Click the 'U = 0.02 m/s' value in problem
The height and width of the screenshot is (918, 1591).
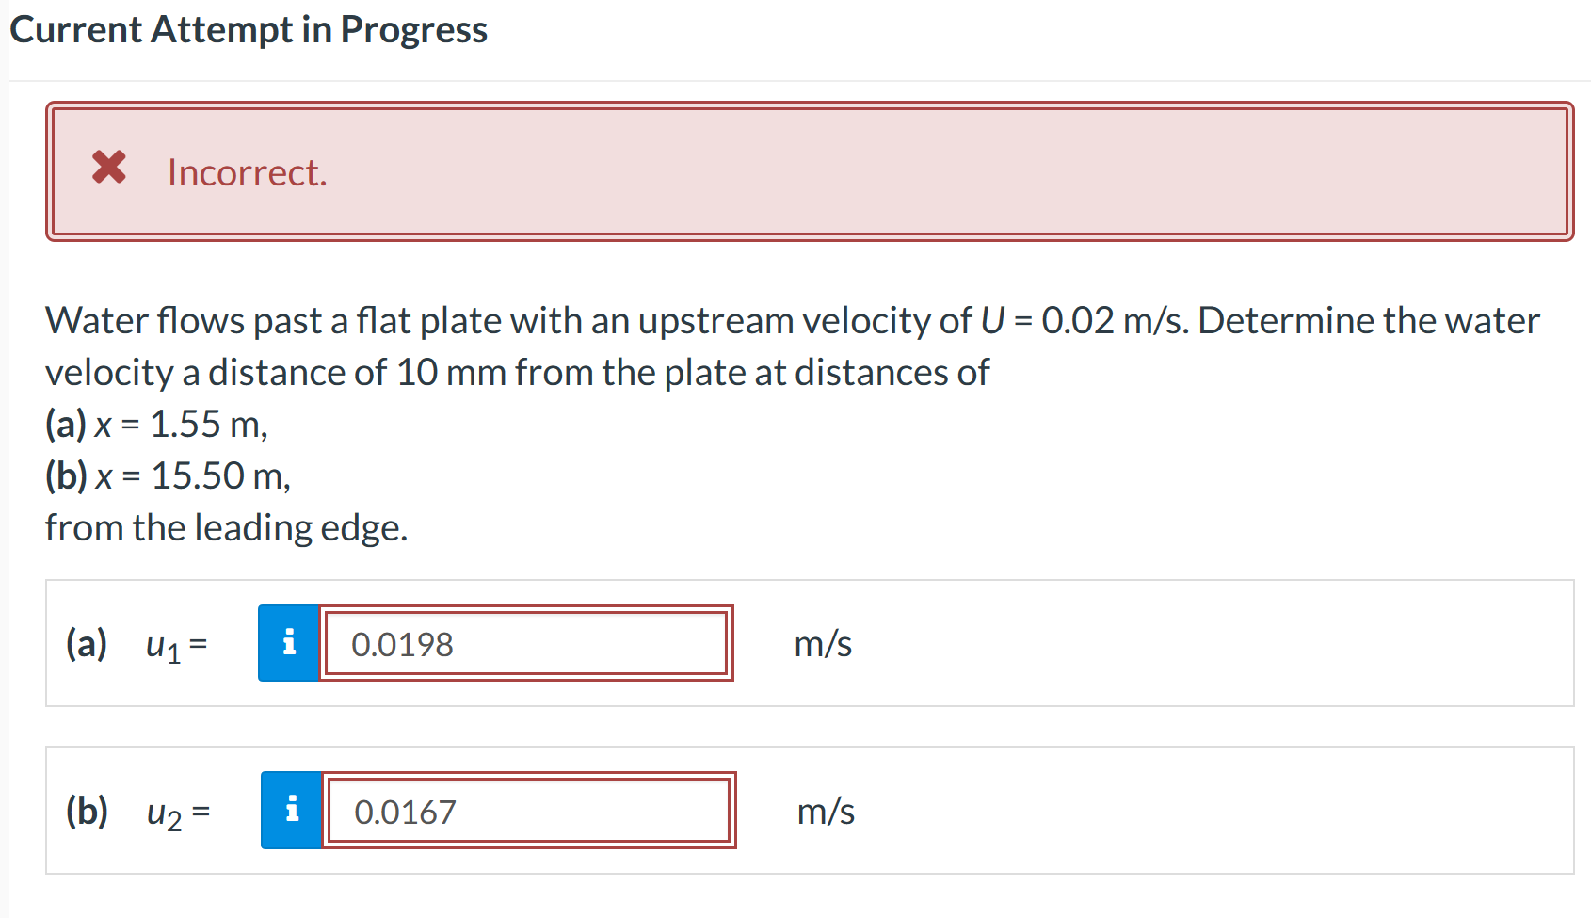1084,320
